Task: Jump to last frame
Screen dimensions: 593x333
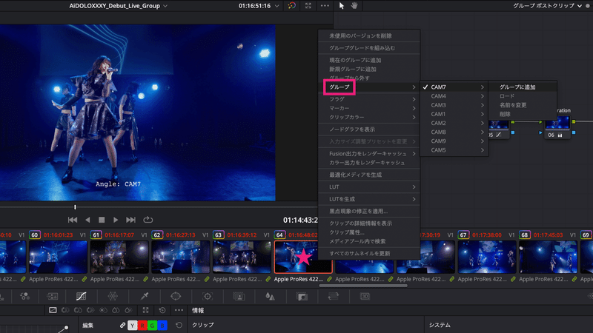Action: [x=130, y=219]
